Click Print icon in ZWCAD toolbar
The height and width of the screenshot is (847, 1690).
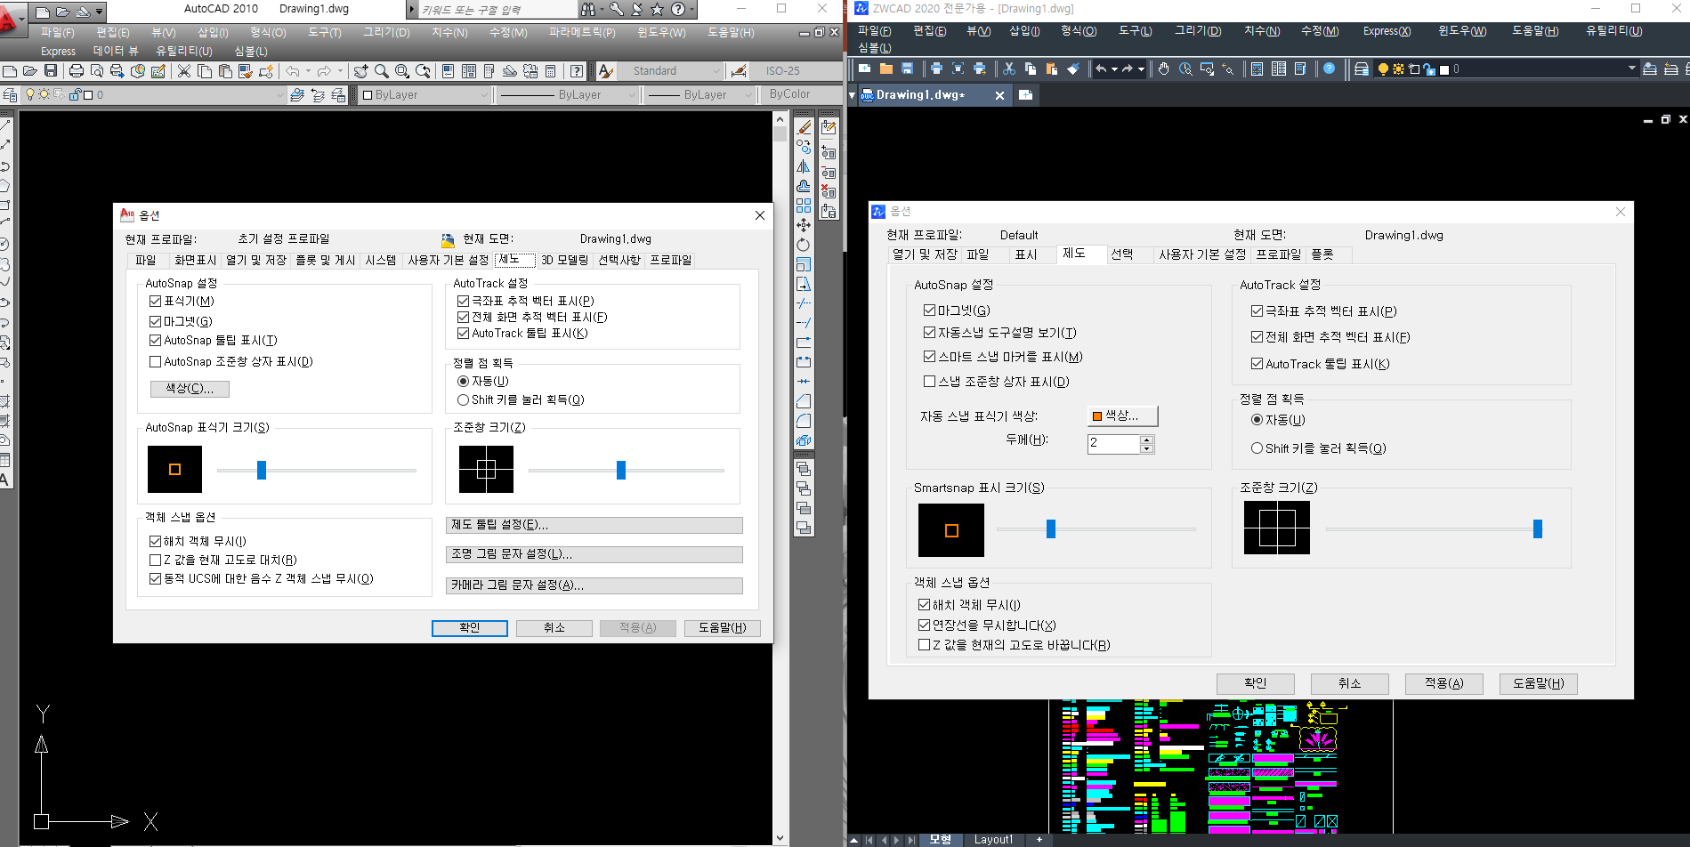click(936, 69)
